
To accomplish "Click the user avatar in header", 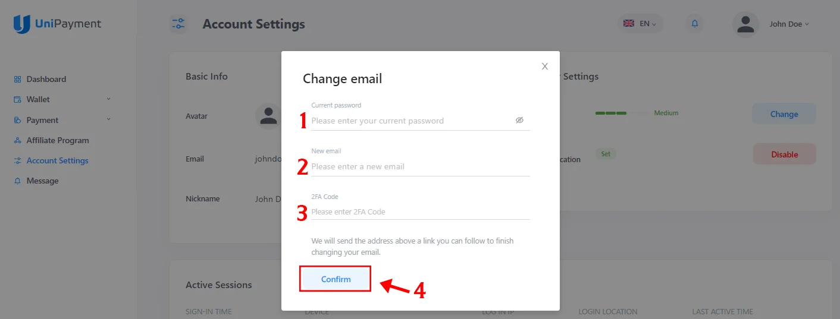I will (745, 24).
